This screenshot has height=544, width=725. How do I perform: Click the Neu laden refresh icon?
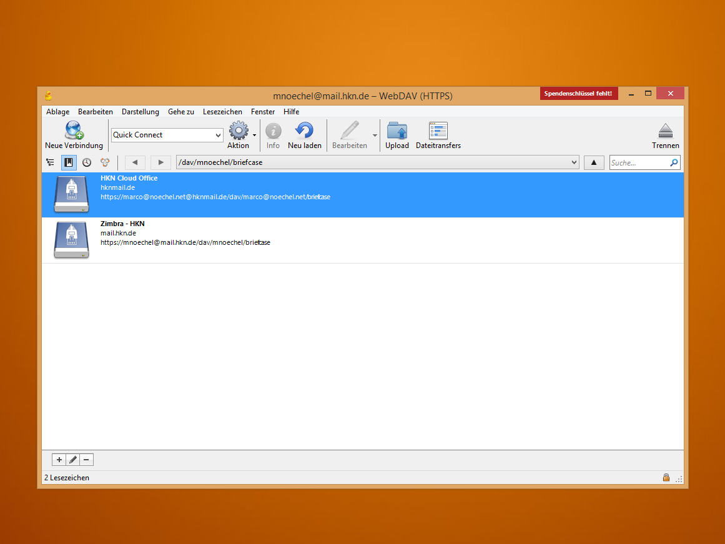pos(304,131)
